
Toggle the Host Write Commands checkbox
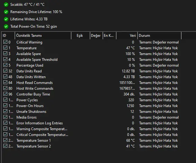5,88
